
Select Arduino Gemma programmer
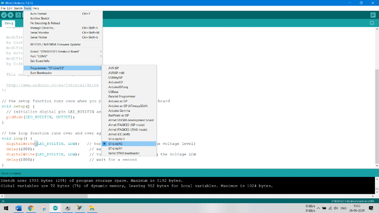pos(129,111)
